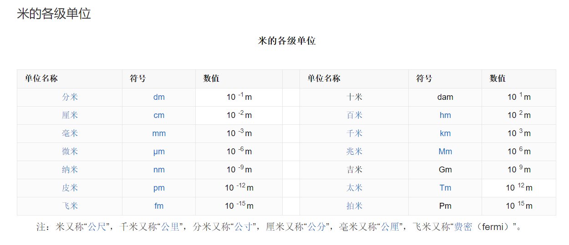Click the cm symbol link
This screenshot has width=569, height=245.
(x=159, y=115)
